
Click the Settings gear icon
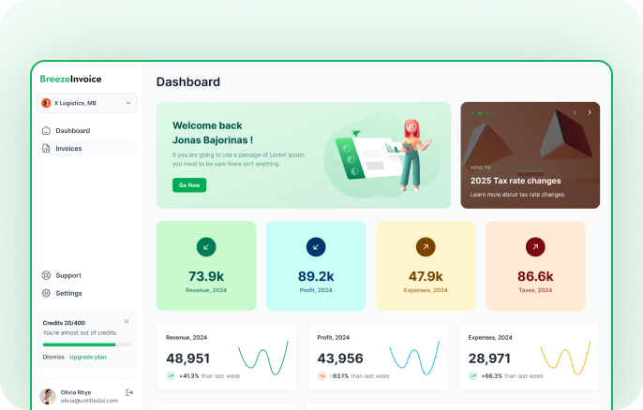pyautogui.click(x=46, y=293)
